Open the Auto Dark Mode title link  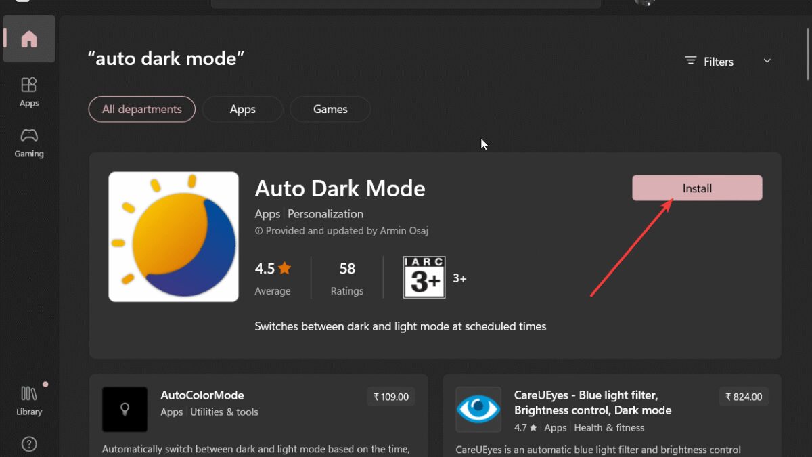coord(340,188)
